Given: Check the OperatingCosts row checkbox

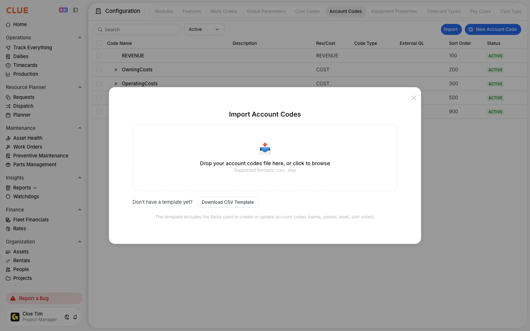Looking at the screenshot, I should (x=99, y=83).
